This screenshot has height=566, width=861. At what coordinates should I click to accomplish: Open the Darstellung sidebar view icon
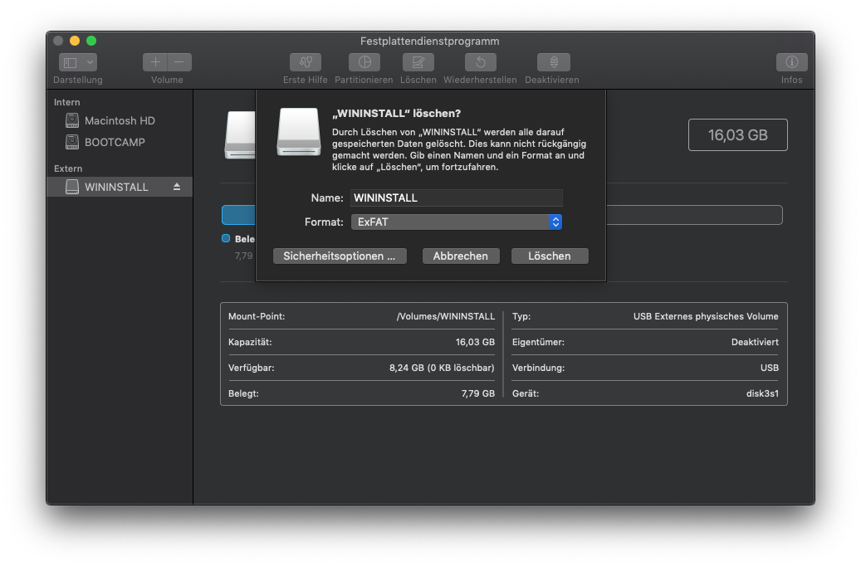click(71, 62)
